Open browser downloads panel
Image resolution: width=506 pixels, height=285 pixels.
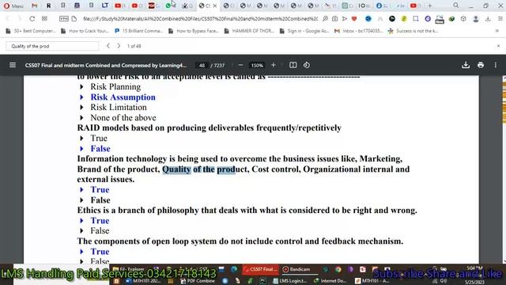(488, 19)
